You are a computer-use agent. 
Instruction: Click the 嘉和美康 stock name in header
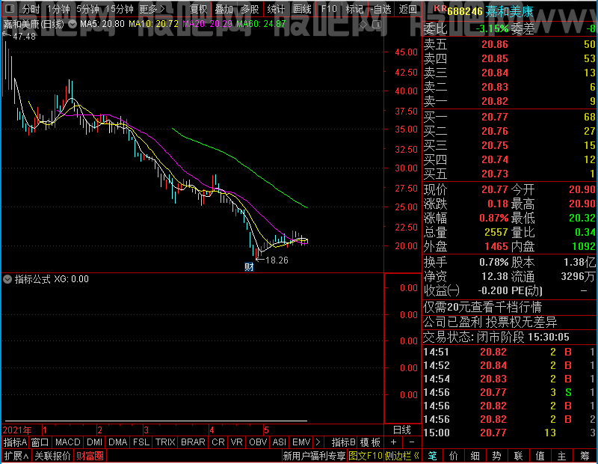[509, 12]
